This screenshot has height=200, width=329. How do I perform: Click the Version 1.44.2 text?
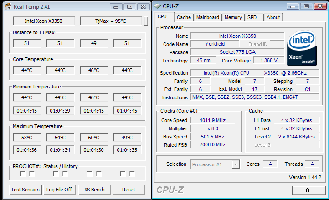point(305,177)
